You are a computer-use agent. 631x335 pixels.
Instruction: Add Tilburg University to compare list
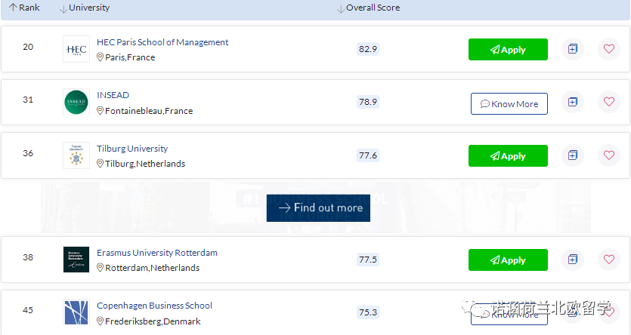(x=573, y=155)
